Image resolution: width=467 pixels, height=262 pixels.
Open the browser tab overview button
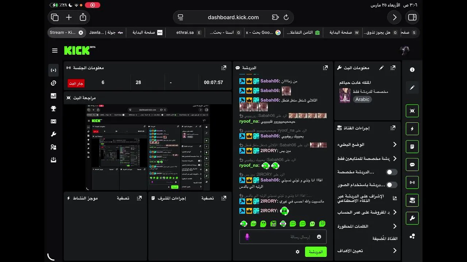[55, 17]
